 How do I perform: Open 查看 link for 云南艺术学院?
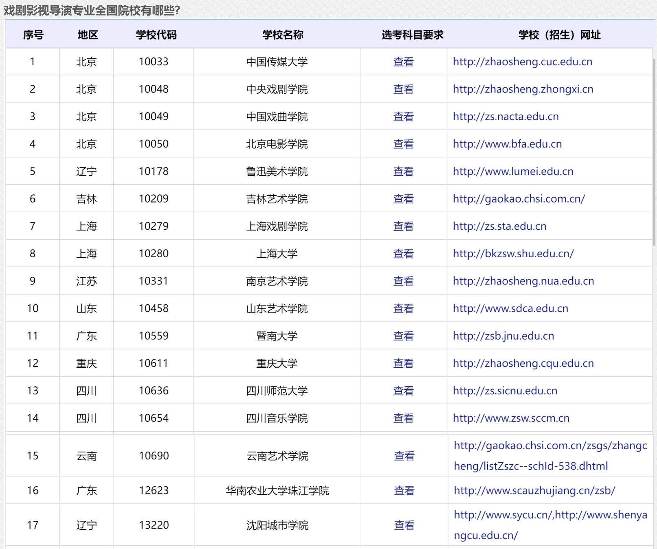[404, 456]
